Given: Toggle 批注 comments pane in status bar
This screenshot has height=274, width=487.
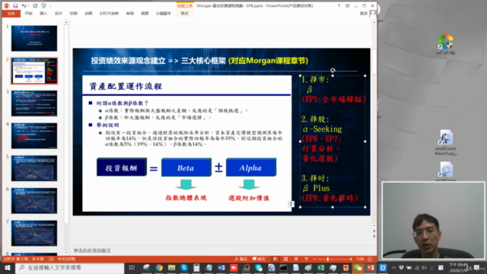Looking at the screenshot, I should coord(259,259).
